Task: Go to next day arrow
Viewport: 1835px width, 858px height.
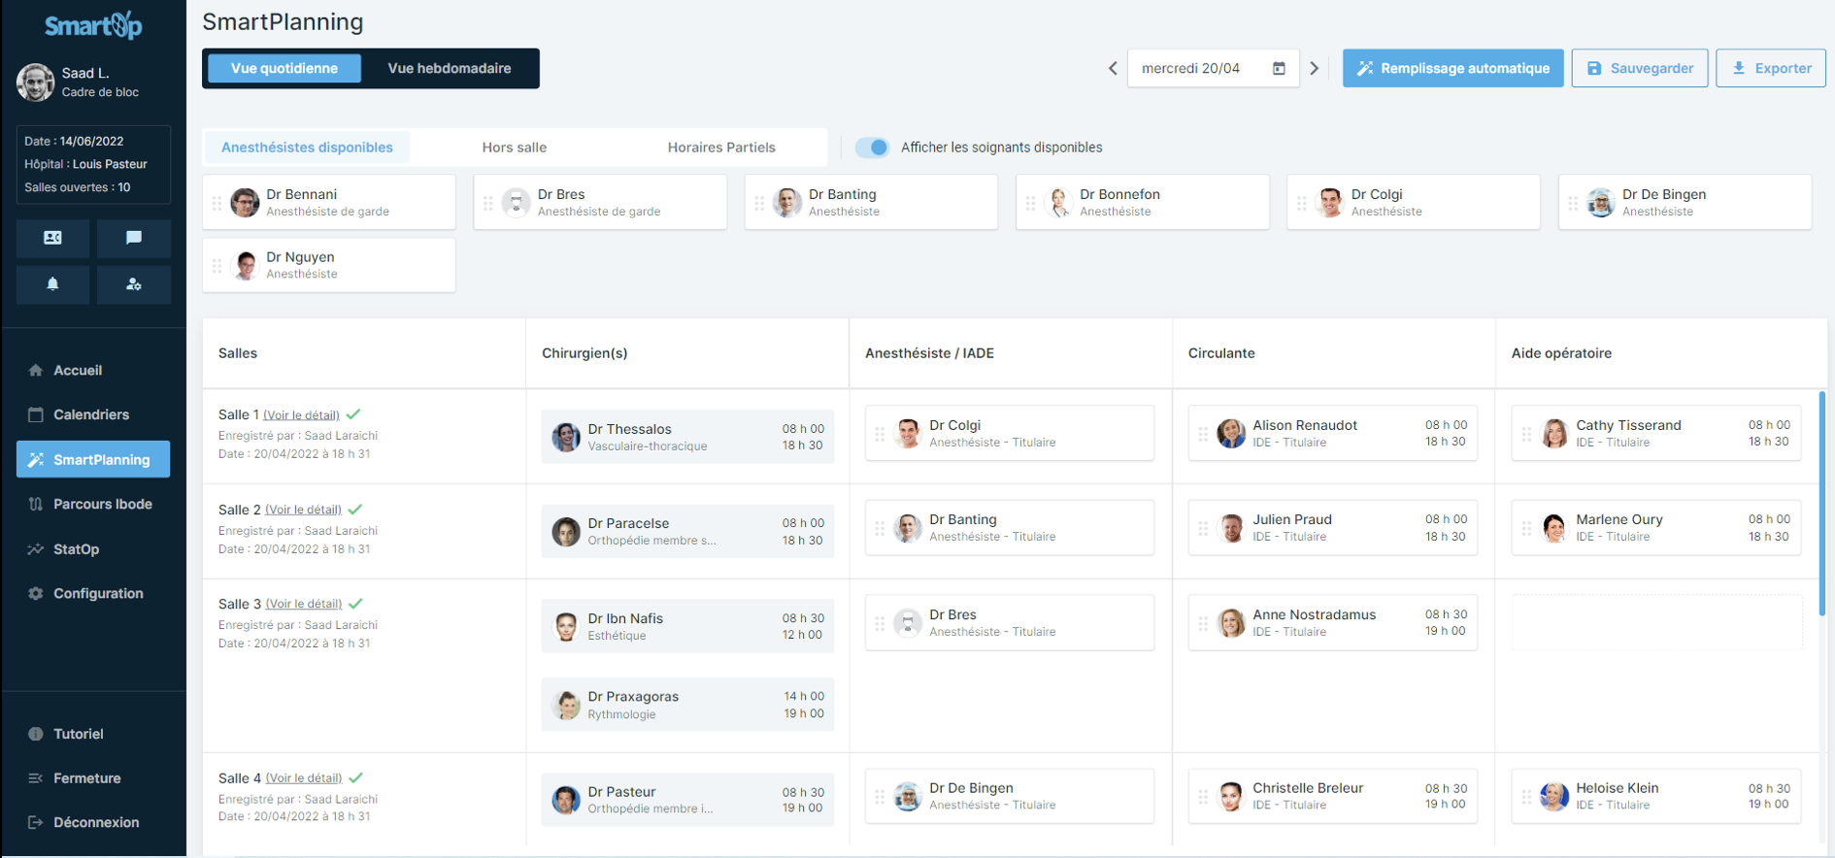Action: [1315, 68]
